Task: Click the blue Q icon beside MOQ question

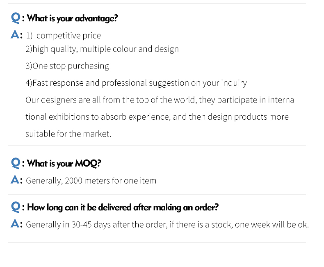Action: 16,163
